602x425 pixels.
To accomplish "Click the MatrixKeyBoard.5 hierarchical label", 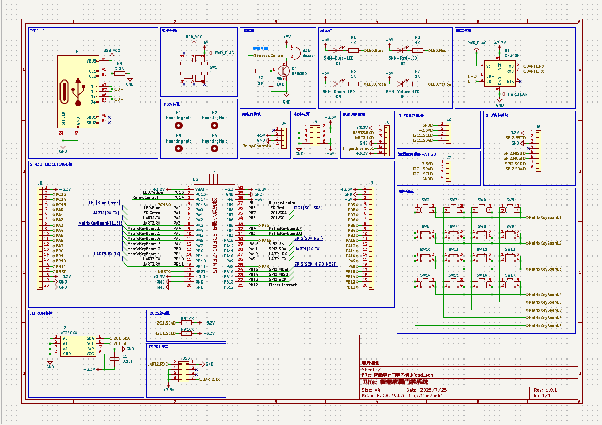I will [x=544, y=326].
